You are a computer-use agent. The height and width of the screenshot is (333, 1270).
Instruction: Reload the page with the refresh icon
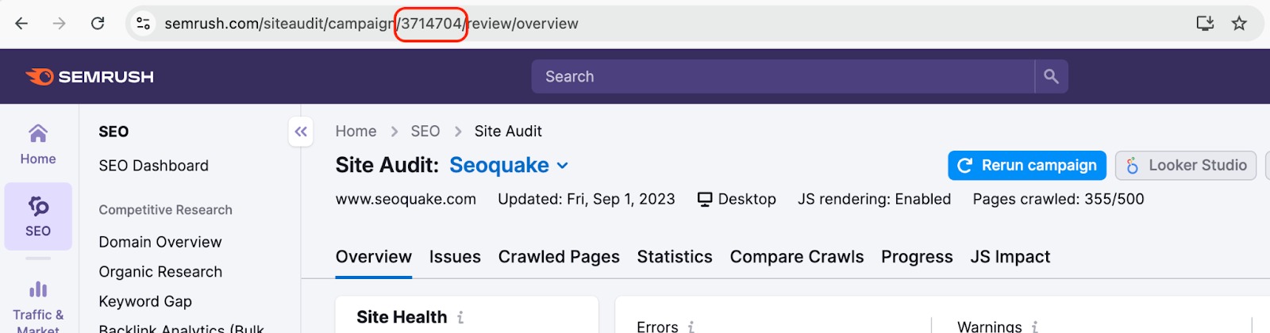tap(98, 24)
